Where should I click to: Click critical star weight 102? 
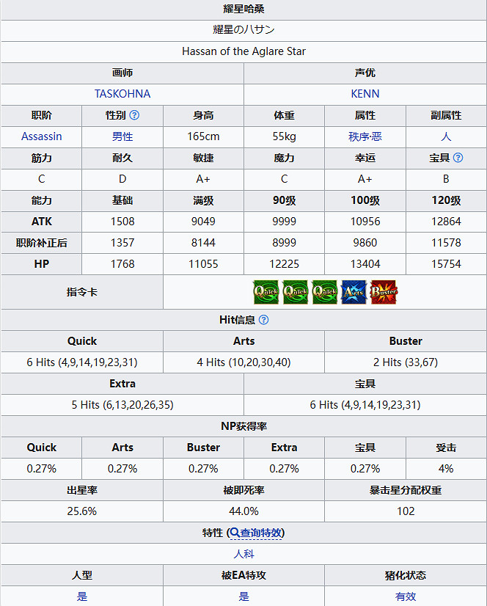[406, 511]
